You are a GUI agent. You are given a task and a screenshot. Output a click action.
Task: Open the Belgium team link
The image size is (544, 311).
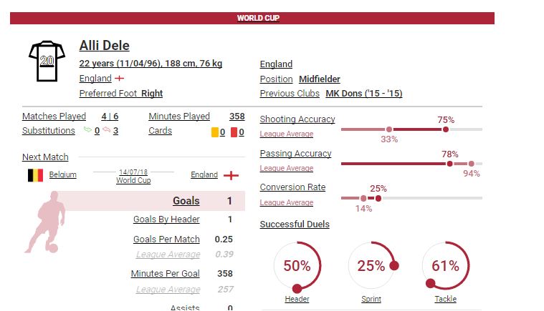[63, 174]
